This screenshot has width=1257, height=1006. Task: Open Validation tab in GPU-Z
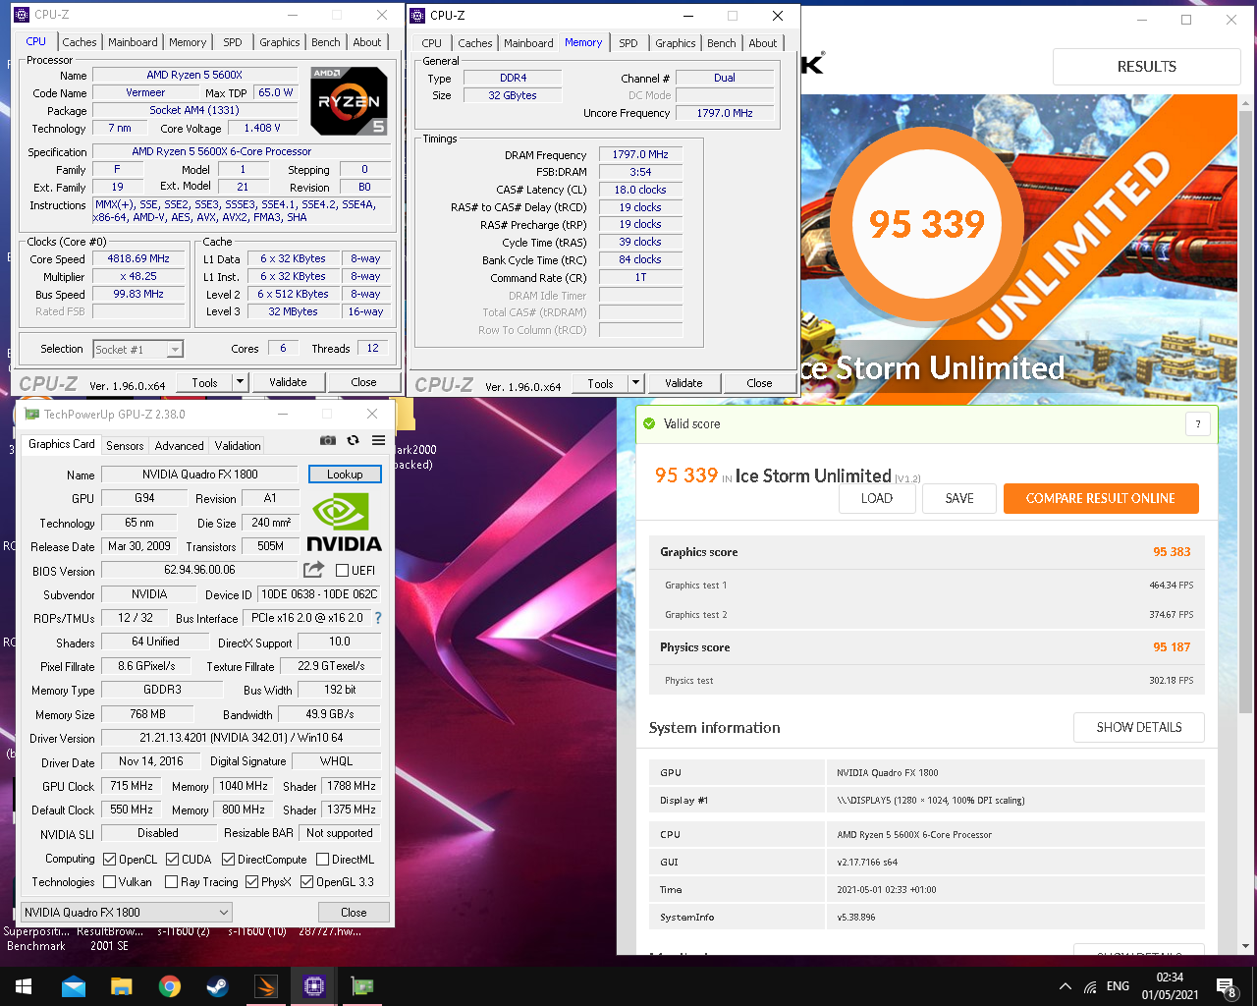[238, 445]
